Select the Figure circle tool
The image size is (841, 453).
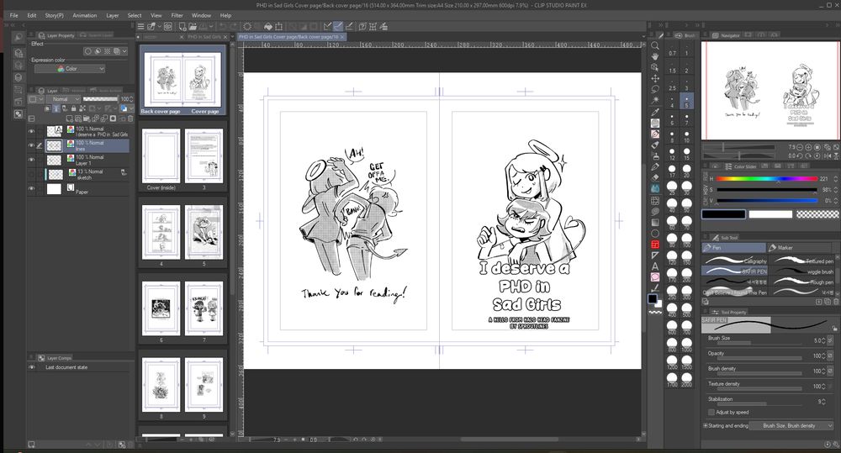655,233
